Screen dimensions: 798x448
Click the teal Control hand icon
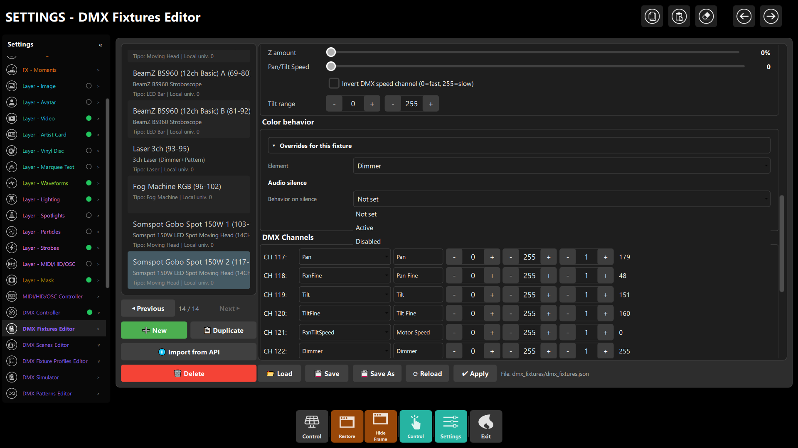click(x=416, y=426)
